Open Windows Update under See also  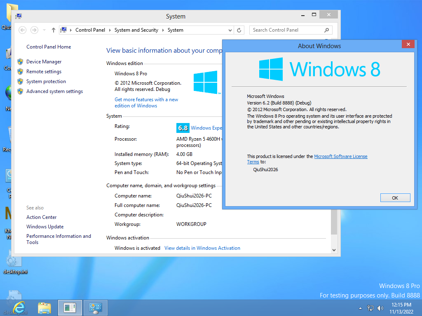coord(45,227)
